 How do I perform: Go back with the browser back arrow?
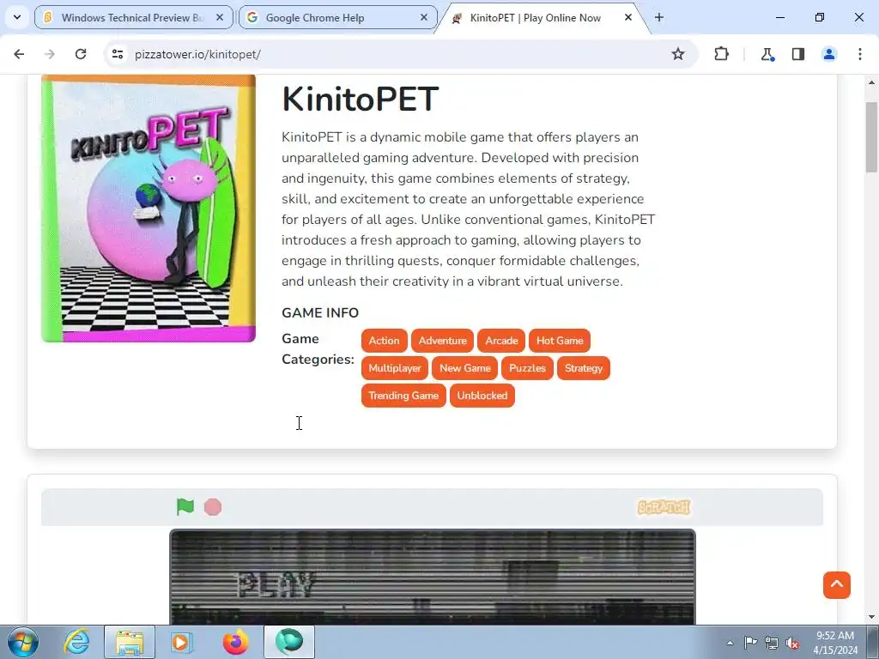pyautogui.click(x=19, y=54)
